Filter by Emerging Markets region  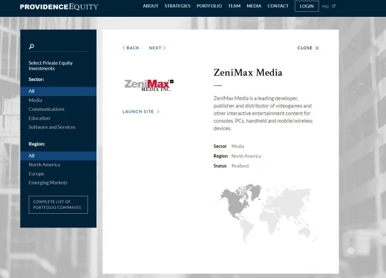48,183
